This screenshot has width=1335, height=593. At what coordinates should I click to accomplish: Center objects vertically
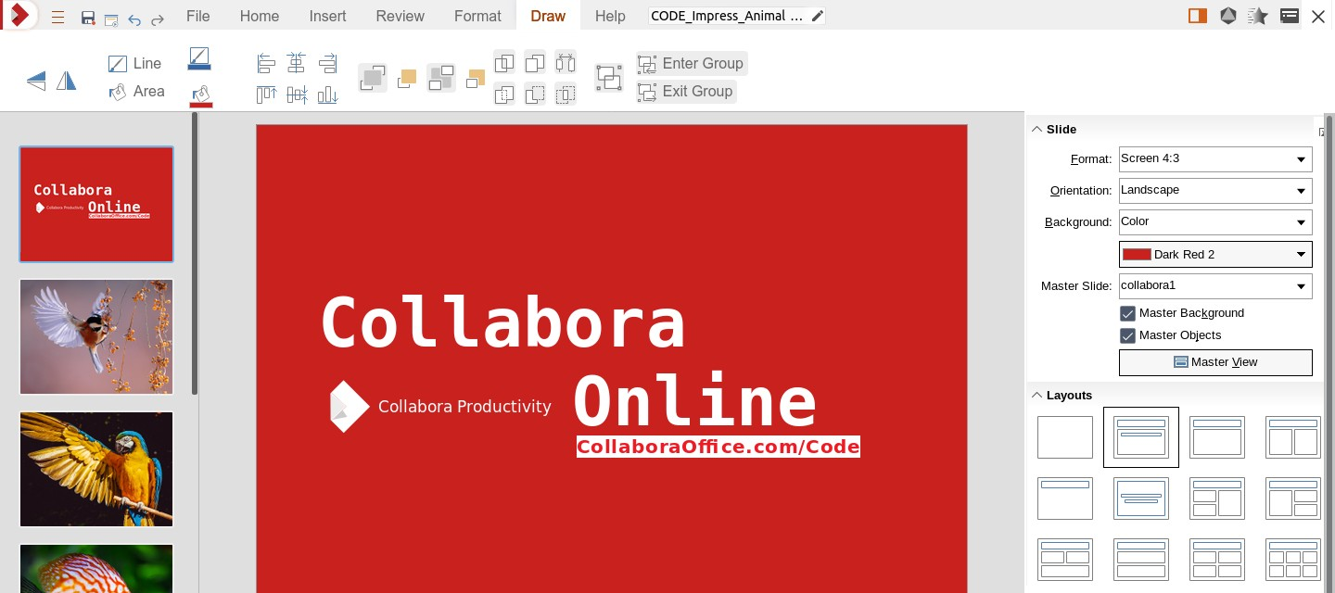click(297, 94)
